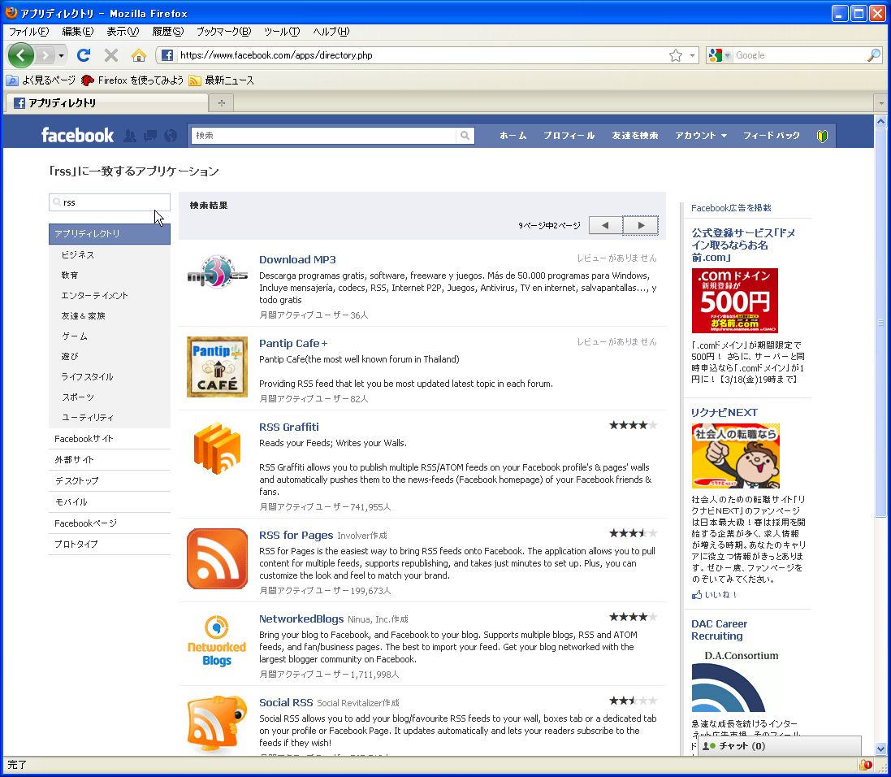Click the Firefox を使ってみよう bookmark
Screen dimensions: 891x777
pyautogui.click(x=132, y=80)
